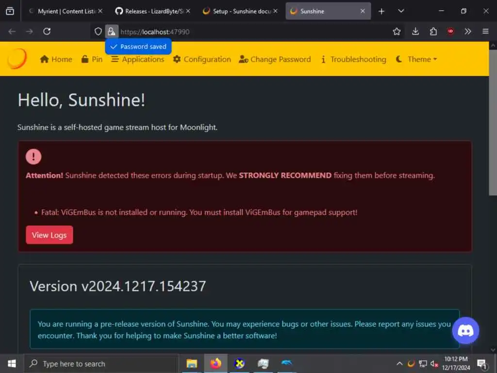Open the Home page link
Viewport: 497px width, 373px height.
[56, 59]
